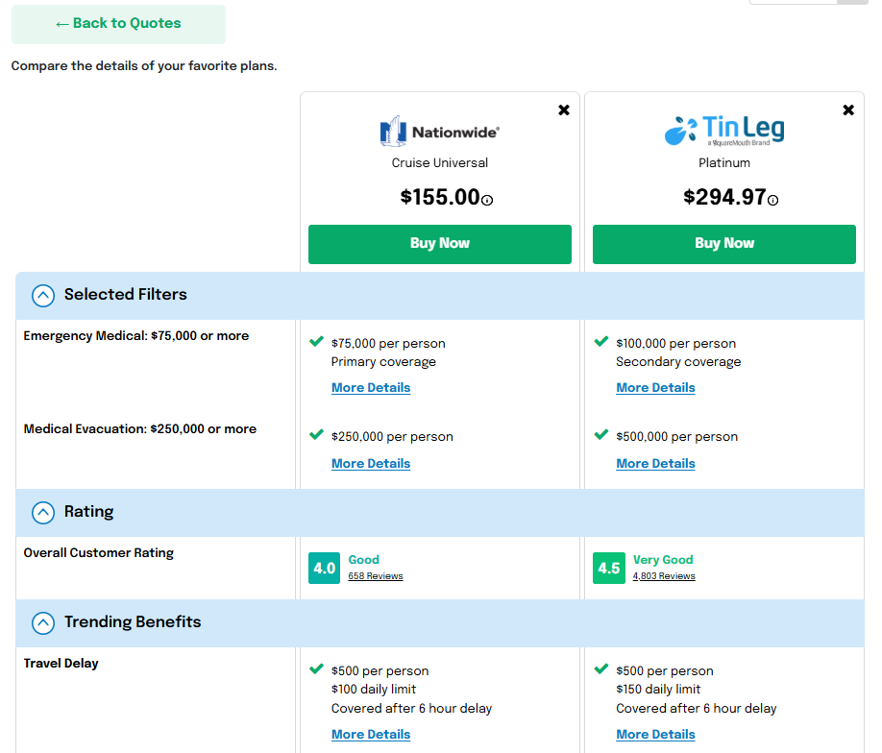The height and width of the screenshot is (753, 882).
Task: Click the Overall Customer Rating label
Action: (98, 553)
